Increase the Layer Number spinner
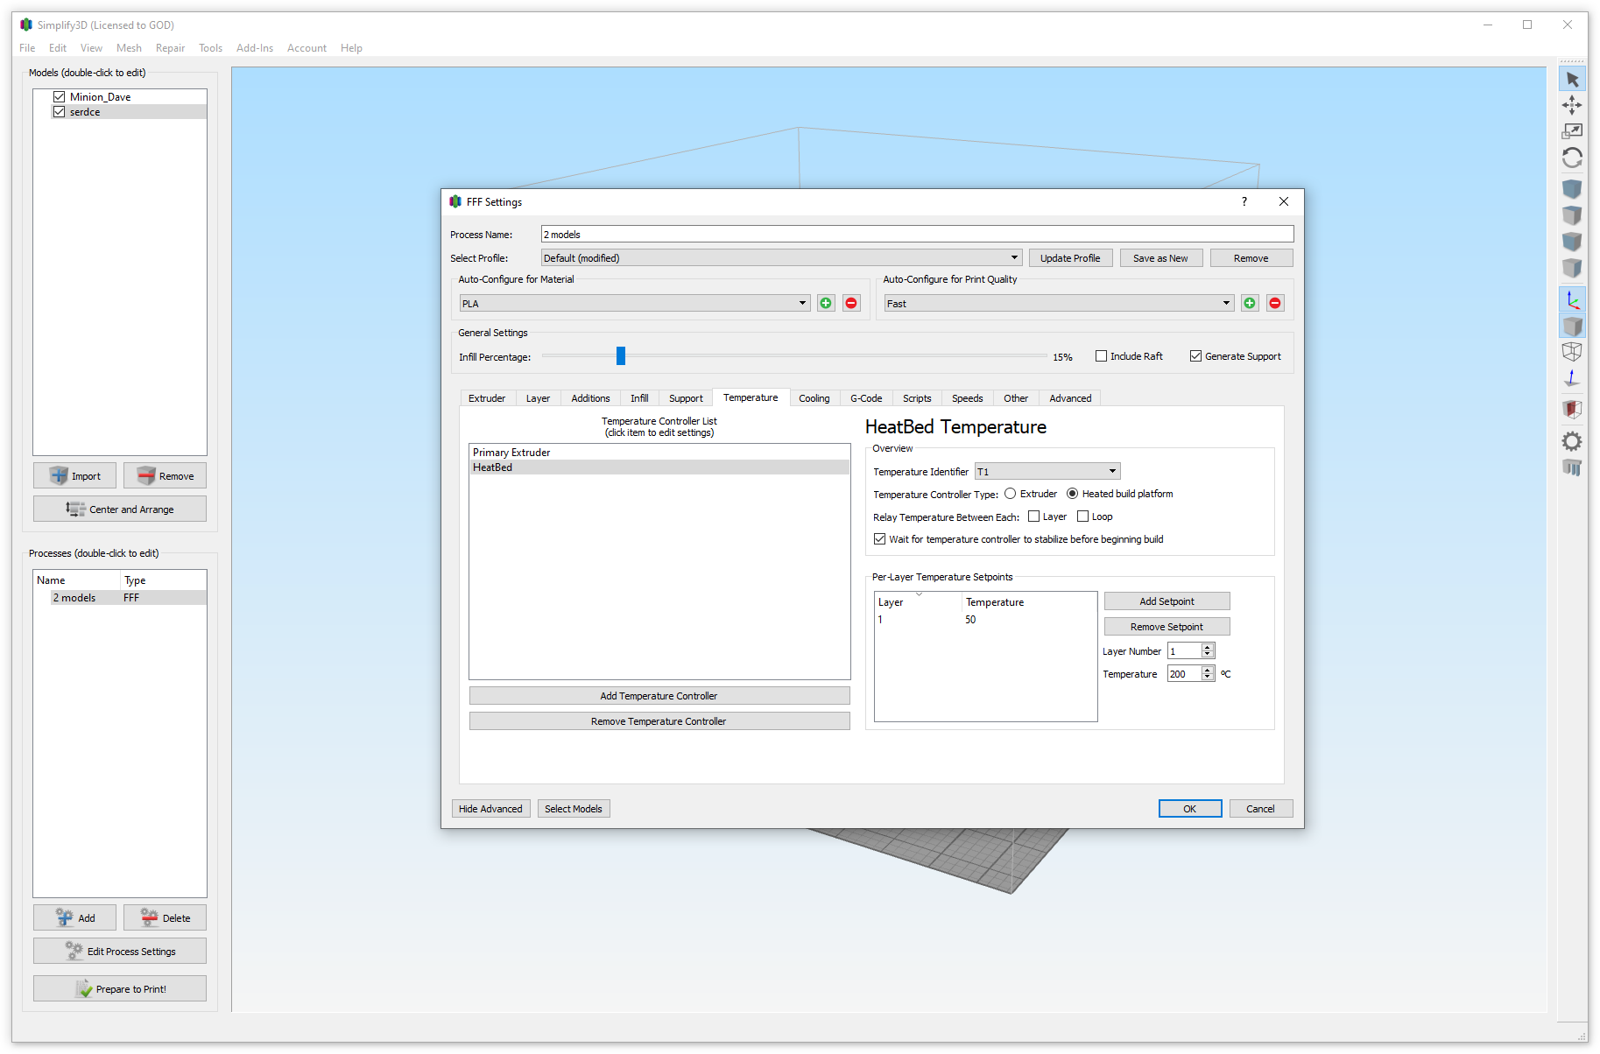Viewport: 1600px width, 1054px height. 1208,647
